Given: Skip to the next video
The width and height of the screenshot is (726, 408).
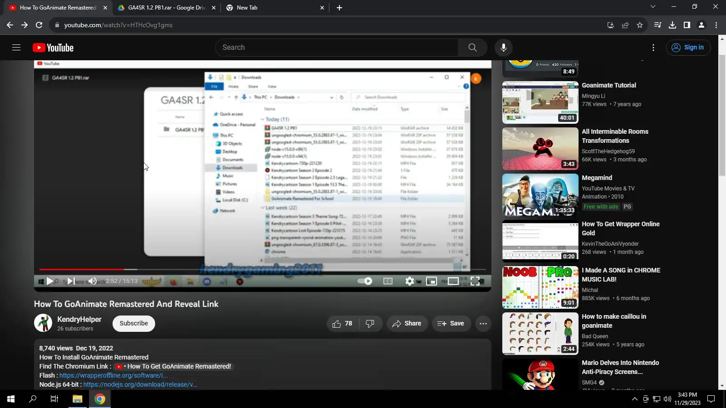Looking at the screenshot, I should pyautogui.click(x=71, y=282).
